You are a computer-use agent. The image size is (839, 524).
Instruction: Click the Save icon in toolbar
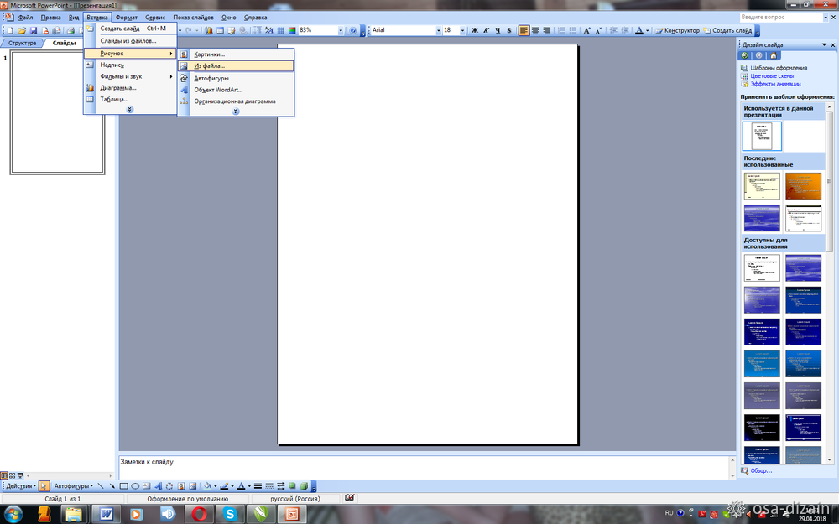click(34, 30)
